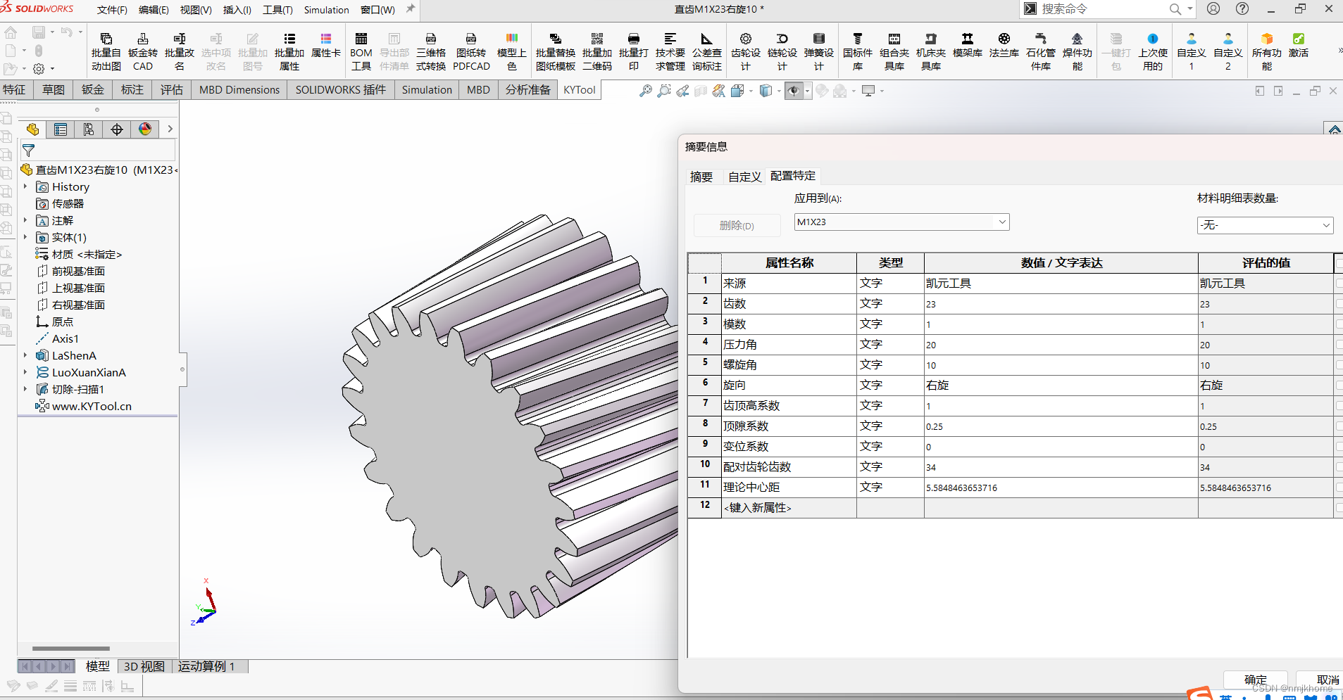This screenshot has height=700, width=1343.
Task: Click the 删除(D) button
Action: tap(737, 225)
